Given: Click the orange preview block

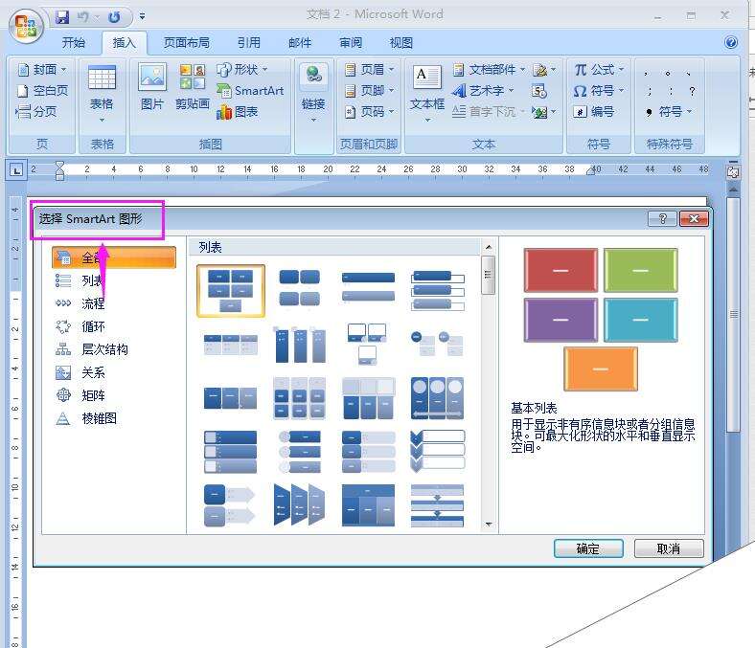Looking at the screenshot, I should coord(601,369).
